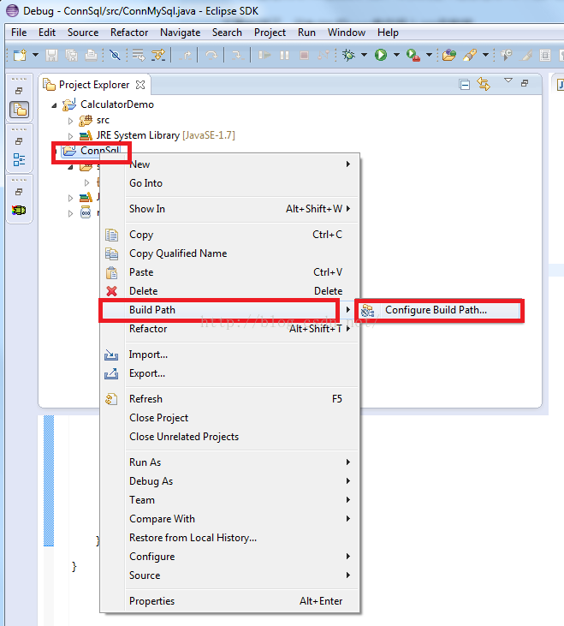Viewport: 564px width, 626px height.
Task: Open Project Explorer fast view sidebar icon
Action: click(20, 110)
